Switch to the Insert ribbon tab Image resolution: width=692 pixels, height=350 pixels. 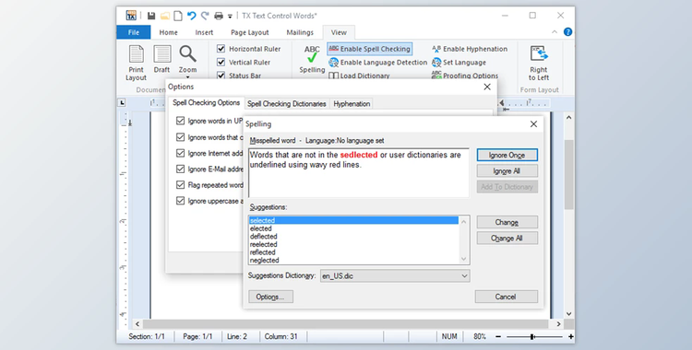204,32
